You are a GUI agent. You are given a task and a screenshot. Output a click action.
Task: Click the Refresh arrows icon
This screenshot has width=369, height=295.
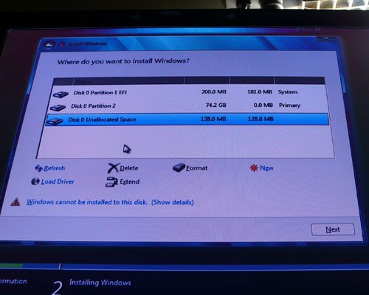38,168
